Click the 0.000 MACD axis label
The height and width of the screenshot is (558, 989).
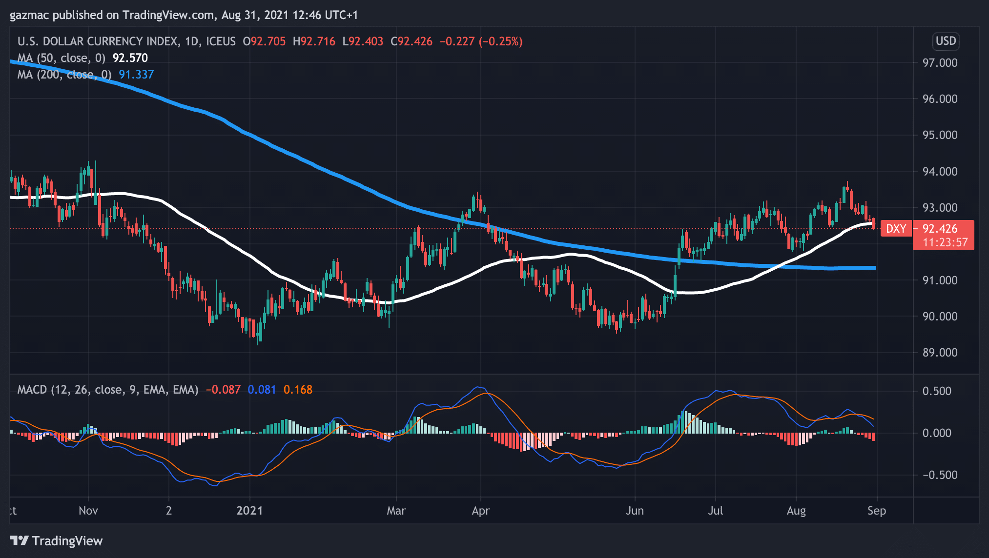pyautogui.click(x=937, y=433)
